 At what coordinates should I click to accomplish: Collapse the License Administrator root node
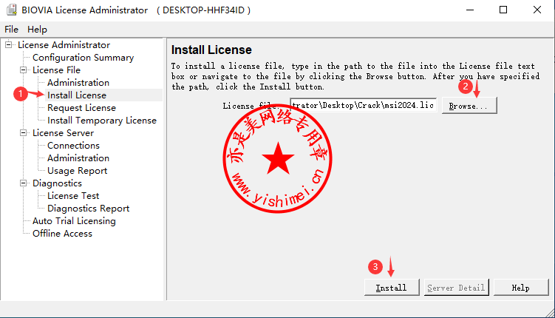9,45
